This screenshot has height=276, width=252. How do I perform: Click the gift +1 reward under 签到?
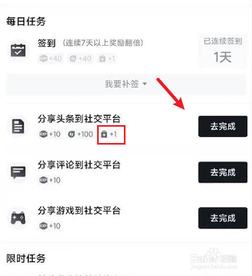(x=107, y=58)
